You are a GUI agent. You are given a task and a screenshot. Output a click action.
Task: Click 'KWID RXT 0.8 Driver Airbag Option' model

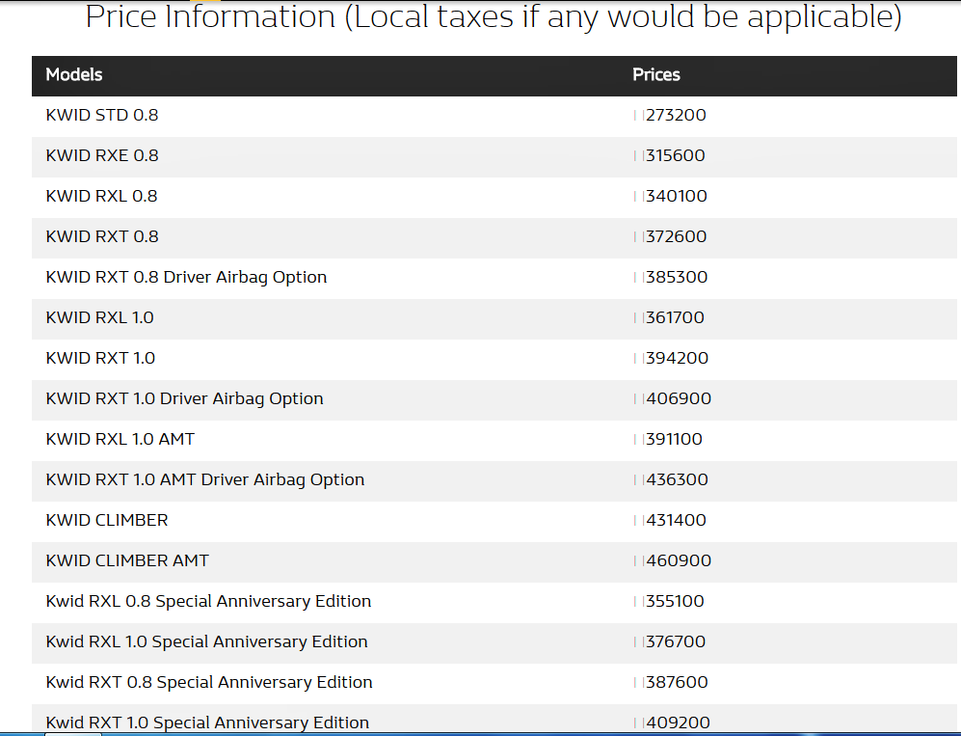(186, 277)
